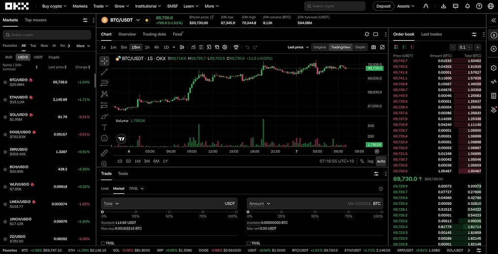The image size is (498, 254).
Task: Open the help question mark icon
Action: pos(479,6)
